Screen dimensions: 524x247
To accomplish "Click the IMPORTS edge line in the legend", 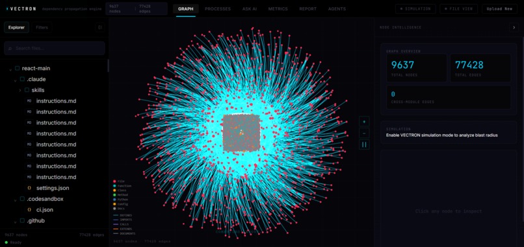I will [x=115, y=220].
